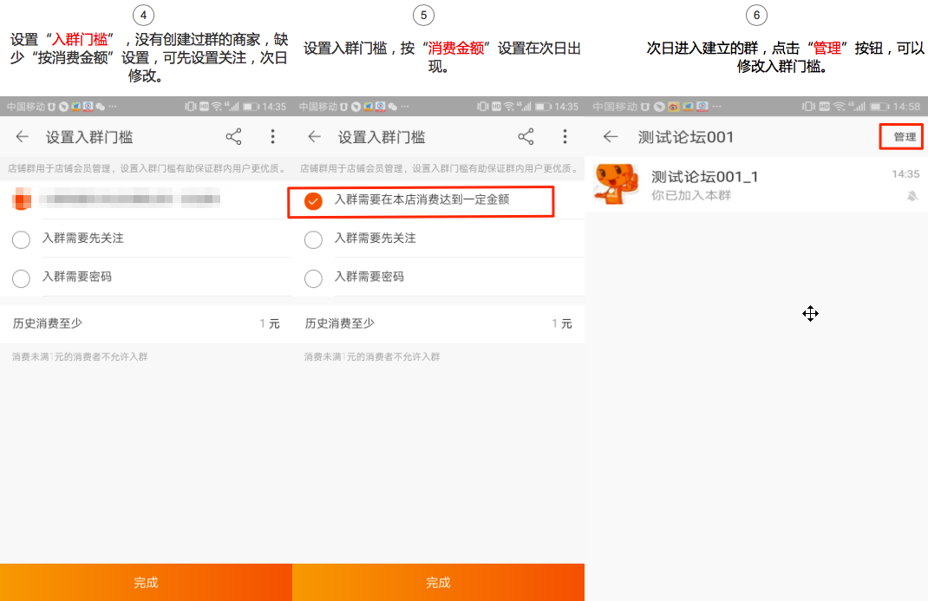Open three-dot menu in the step 5 screen
Viewport: 928px width, 601px height.
click(x=565, y=137)
